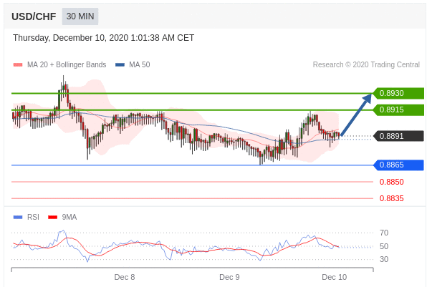The height and width of the screenshot is (287, 427).
Task: Click the pink MA 20 Bollinger legend swatch
Action: pos(18,64)
